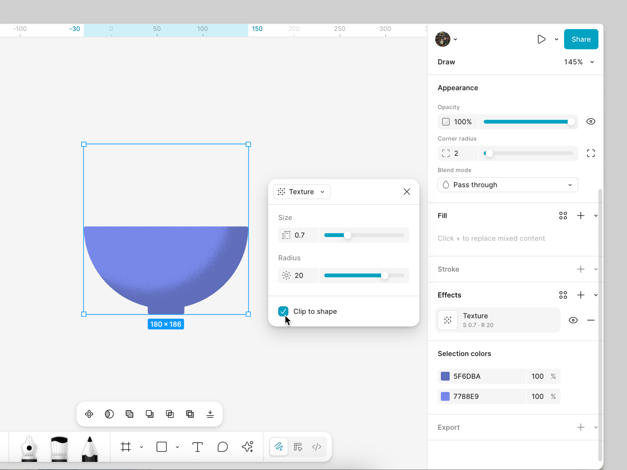Click Flatten selection icon
This screenshot has width=627, height=470.
(210, 414)
